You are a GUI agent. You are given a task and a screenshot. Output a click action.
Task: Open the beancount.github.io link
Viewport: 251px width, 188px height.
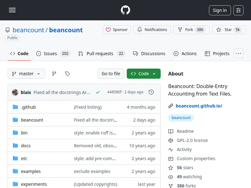click(199, 106)
